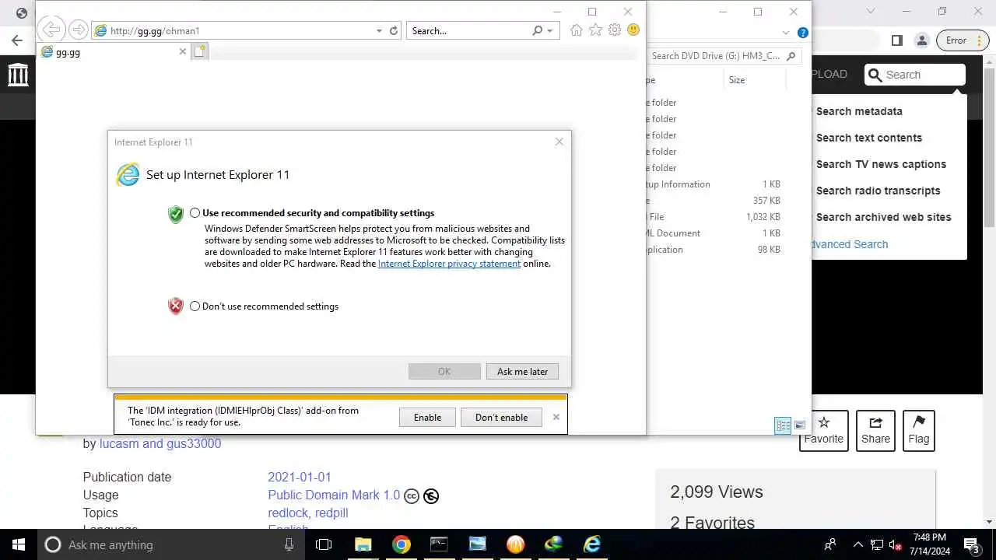Select Search TV news captions option

click(x=881, y=164)
